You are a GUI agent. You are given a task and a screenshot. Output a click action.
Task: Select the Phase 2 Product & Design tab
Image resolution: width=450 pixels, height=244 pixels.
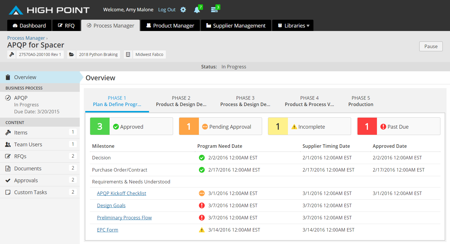point(181,101)
